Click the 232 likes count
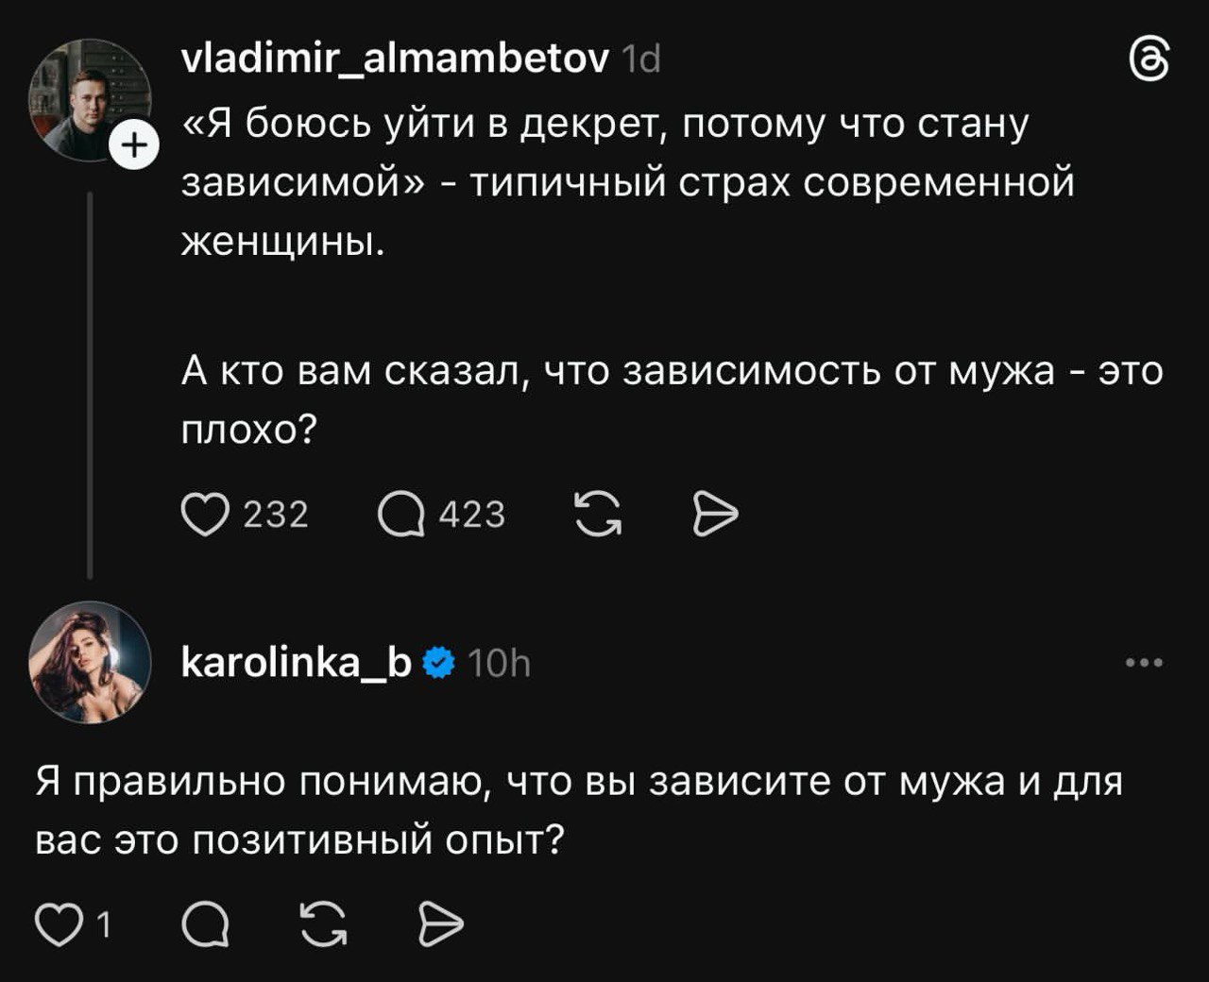Image resolution: width=1209 pixels, height=982 pixels. [276, 515]
